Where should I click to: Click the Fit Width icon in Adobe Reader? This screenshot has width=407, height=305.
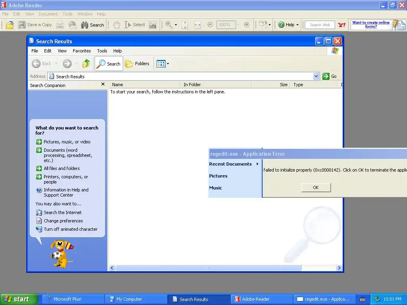point(198,25)
